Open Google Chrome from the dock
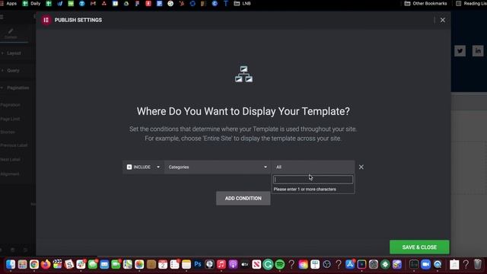Image resolution: width=487 pixels, height=274 pixels. pyautogui.click(x=34, y=264)
